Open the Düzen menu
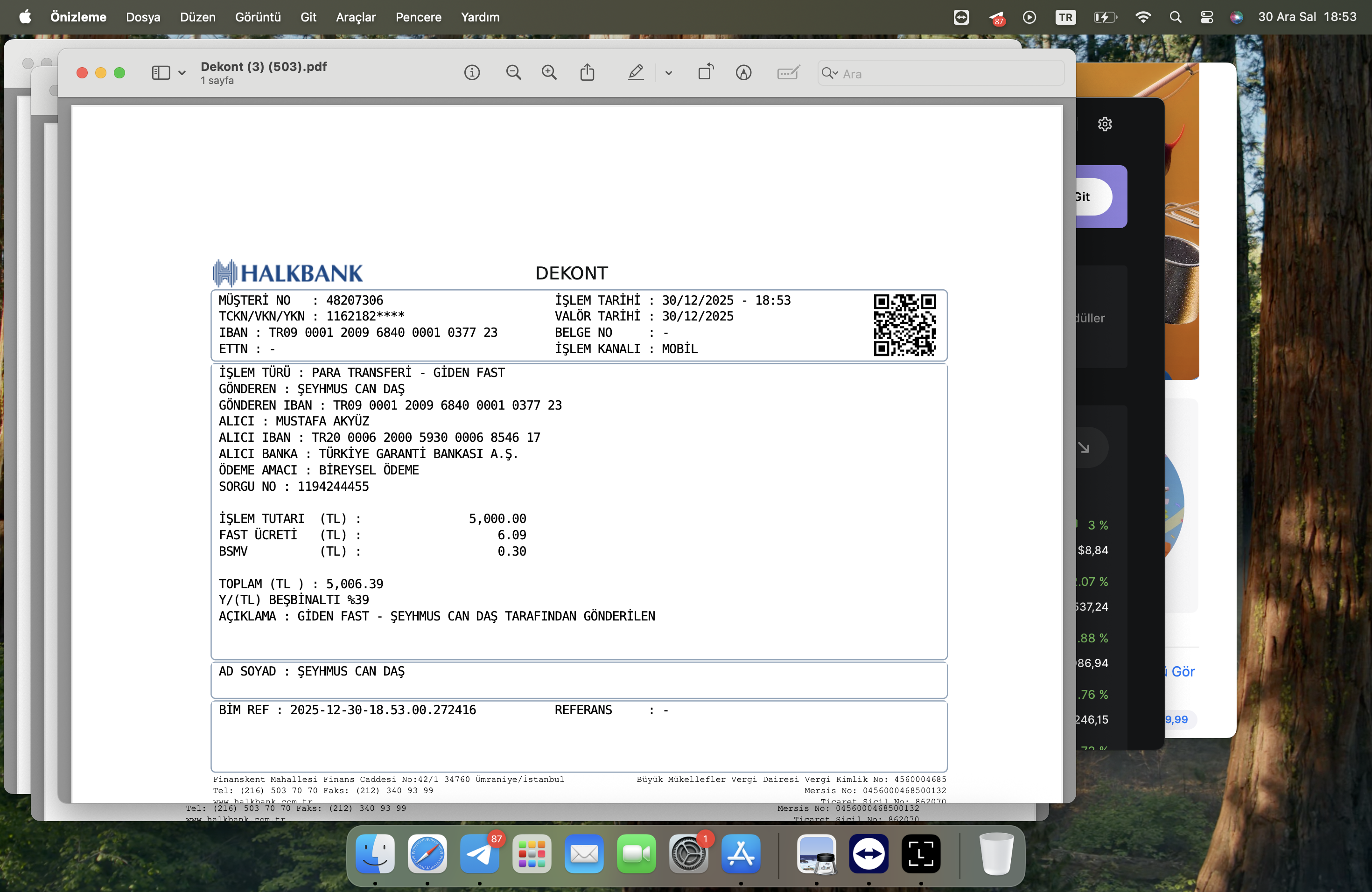The height and width of the screenshot is (892, 1372). click(198, 17)
